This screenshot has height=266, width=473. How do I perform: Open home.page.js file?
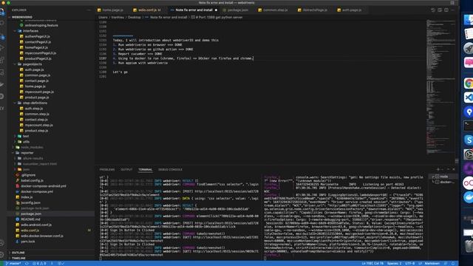tap(35, 86)
